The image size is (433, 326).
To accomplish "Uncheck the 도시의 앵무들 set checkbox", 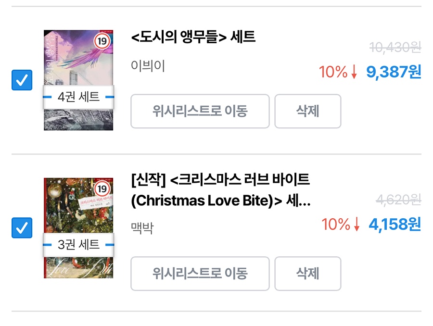I will [x=22, y=80].
